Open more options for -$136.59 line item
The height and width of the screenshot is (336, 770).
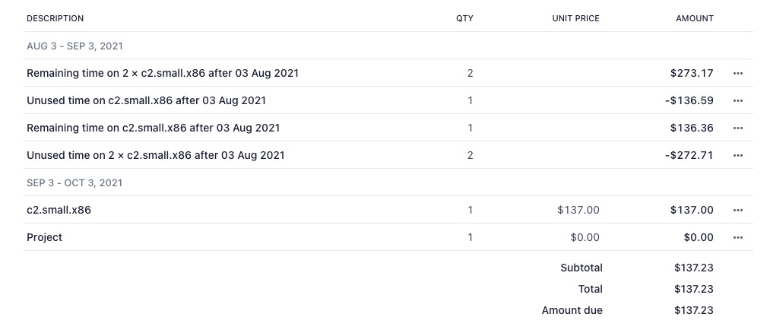pyautogui.click(x=737, y=101)
